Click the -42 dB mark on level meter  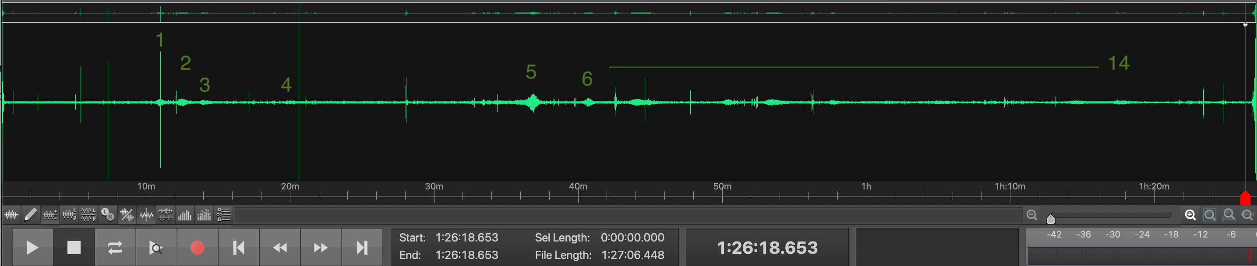pos(1054,235)
